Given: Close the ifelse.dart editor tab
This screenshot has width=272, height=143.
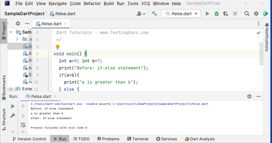Looking at the screenshot, I should point(66,24).
